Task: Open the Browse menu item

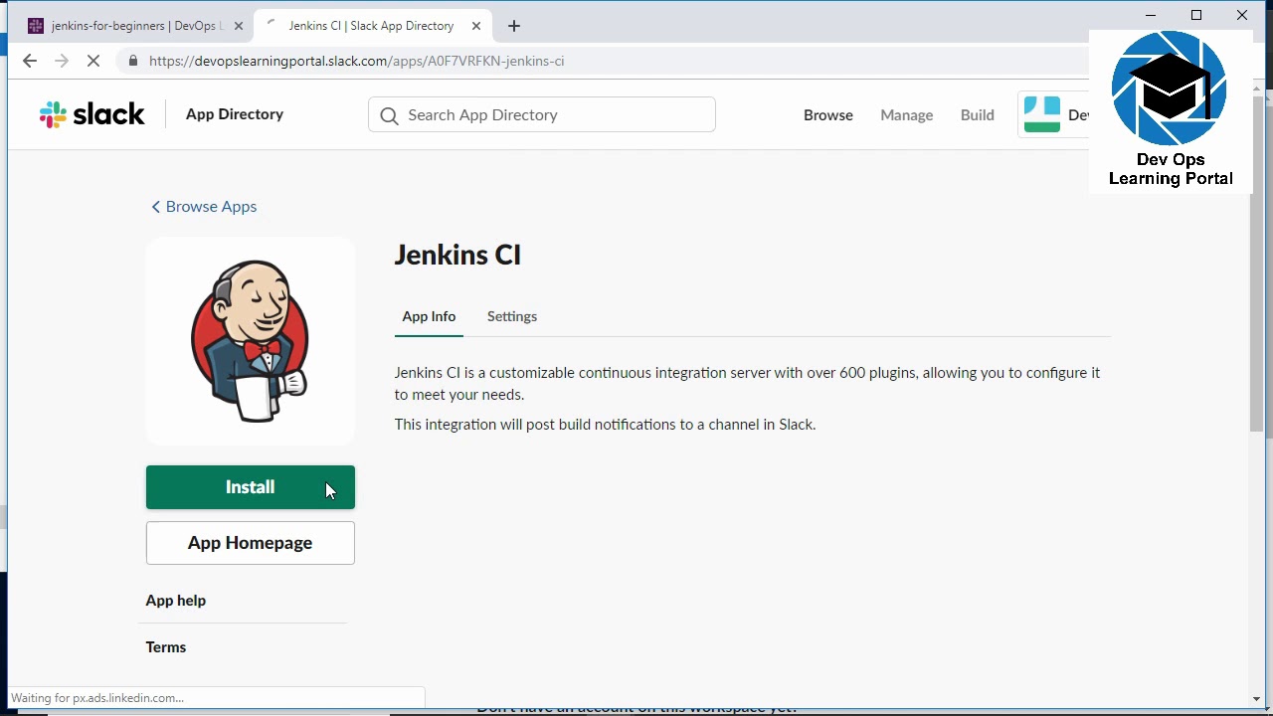Action: point(828,115)
